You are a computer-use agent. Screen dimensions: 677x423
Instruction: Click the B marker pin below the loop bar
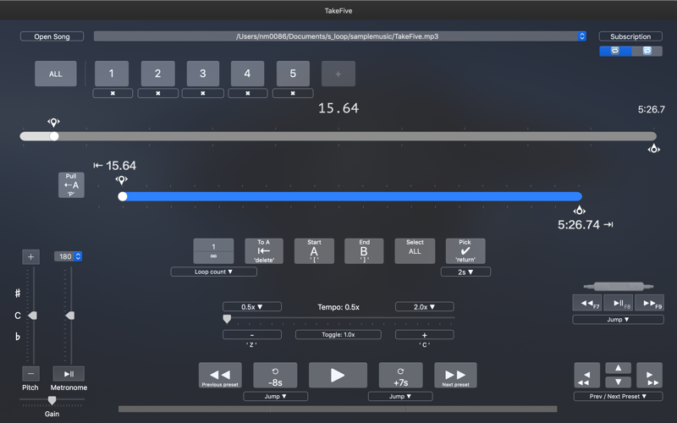point(579,211)
